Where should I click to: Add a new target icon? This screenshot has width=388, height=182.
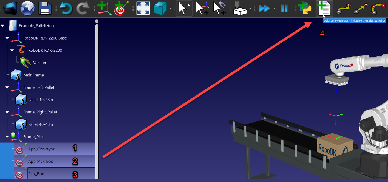click(x=122, y=8)
